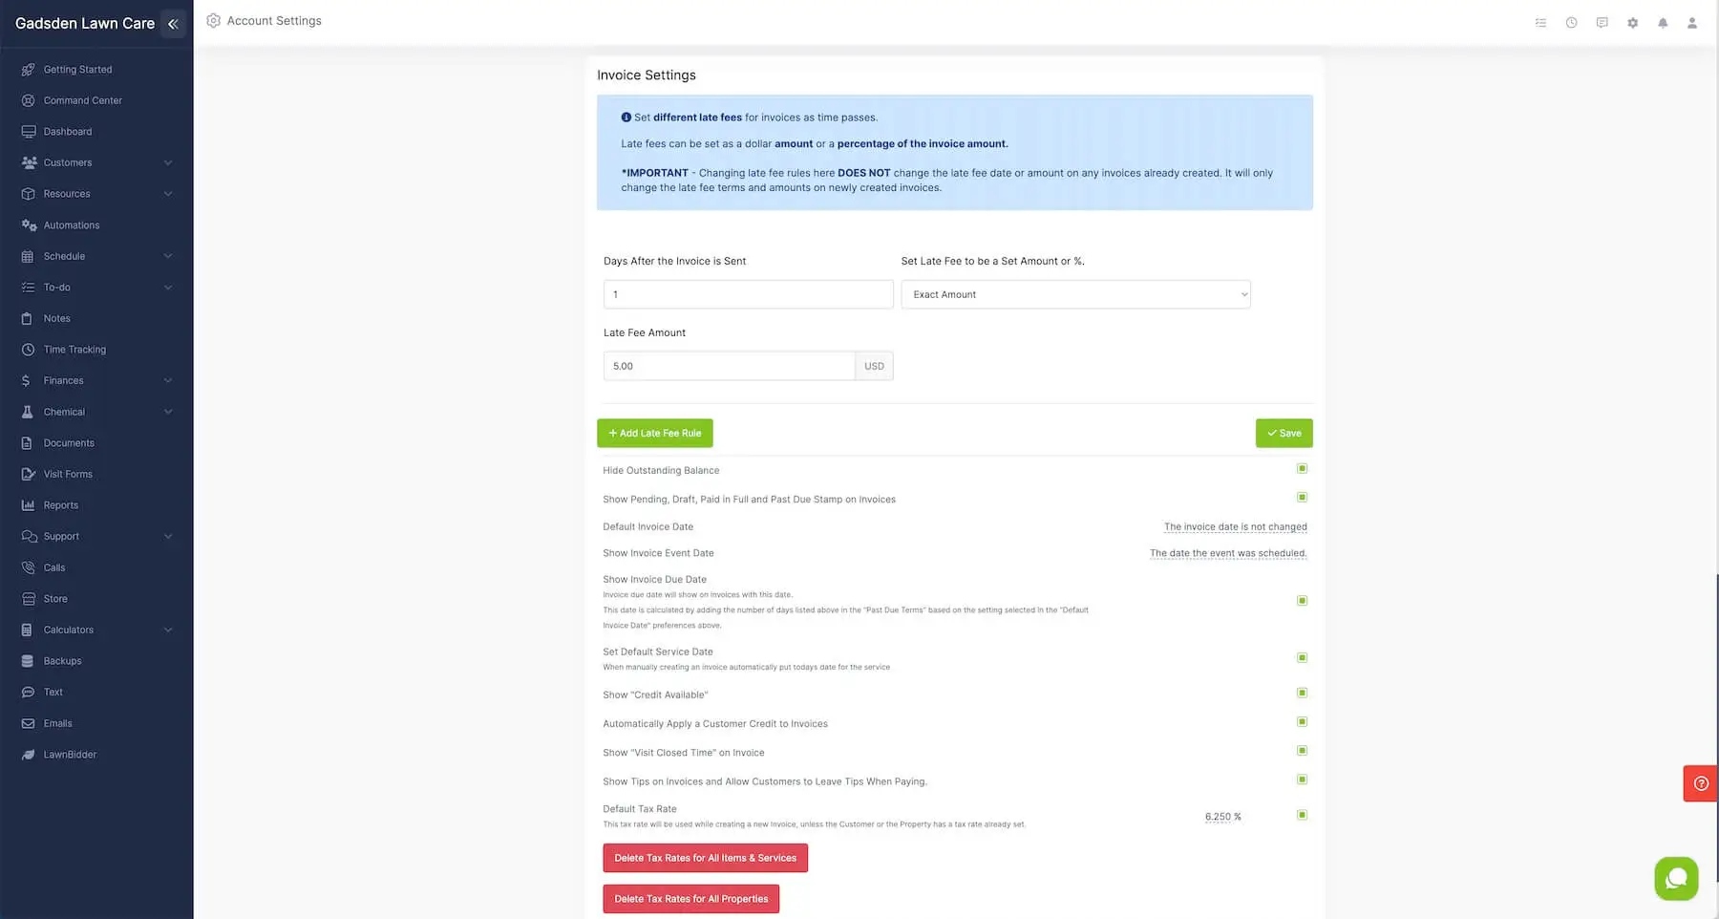Open the red help question icon
Screen dimensions: 1719x919
click(x=1701, y=783)
